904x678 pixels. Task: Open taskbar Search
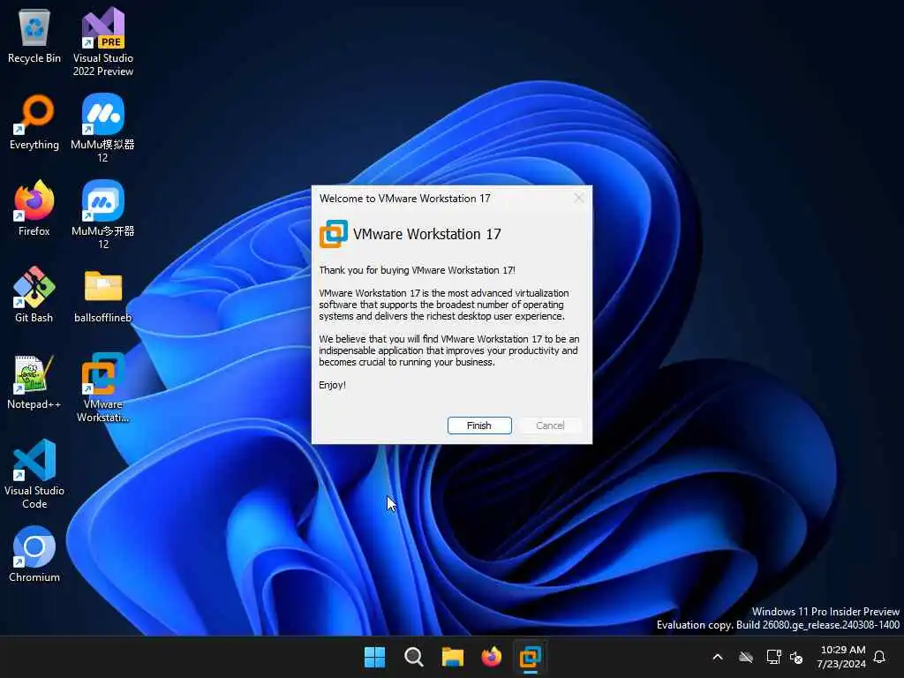pyautogui.click(x=414, y=657)
